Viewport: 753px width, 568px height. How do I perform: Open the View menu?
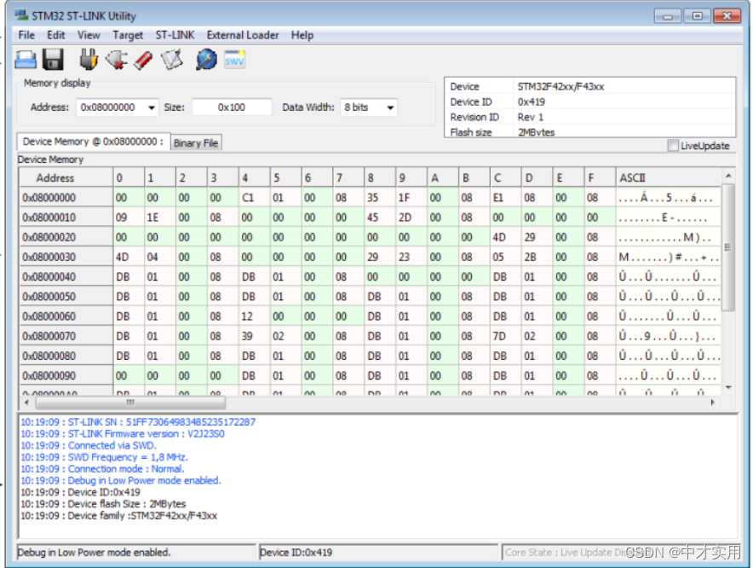tap(89, 35)
